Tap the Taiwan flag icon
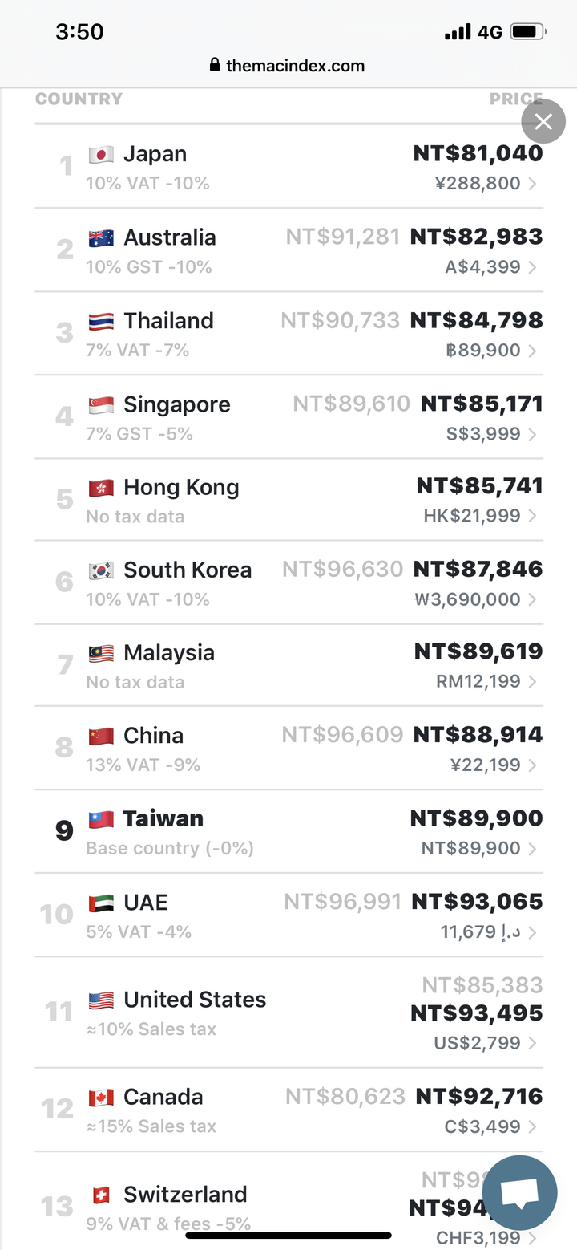577x1250 pixels. coord(101,820)
